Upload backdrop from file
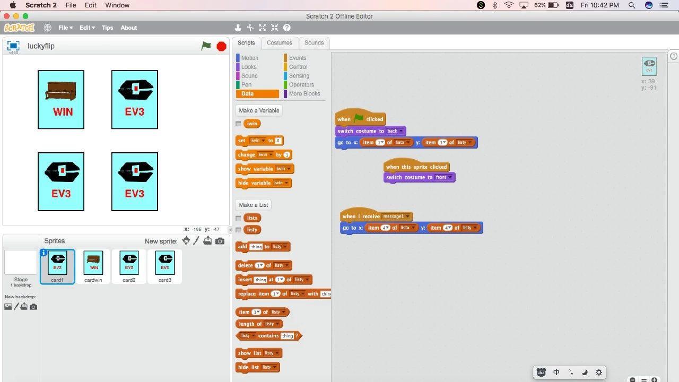679x382 pixels. (24, 307)
